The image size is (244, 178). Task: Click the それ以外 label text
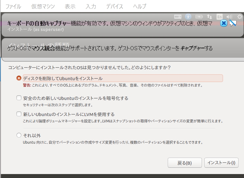click(32, 135)
